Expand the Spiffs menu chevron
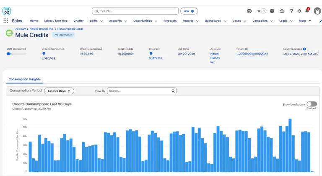 (101, 21)
